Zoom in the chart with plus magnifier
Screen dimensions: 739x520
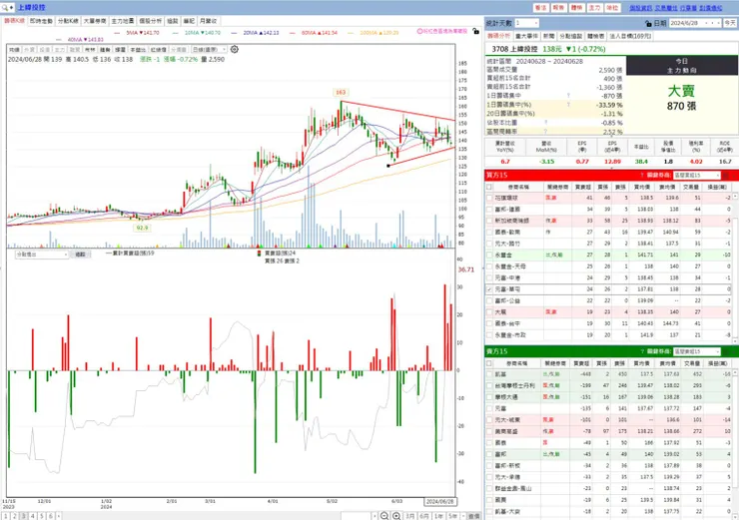[396, 516]
